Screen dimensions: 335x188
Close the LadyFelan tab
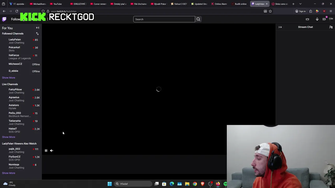tap(267, 4)
